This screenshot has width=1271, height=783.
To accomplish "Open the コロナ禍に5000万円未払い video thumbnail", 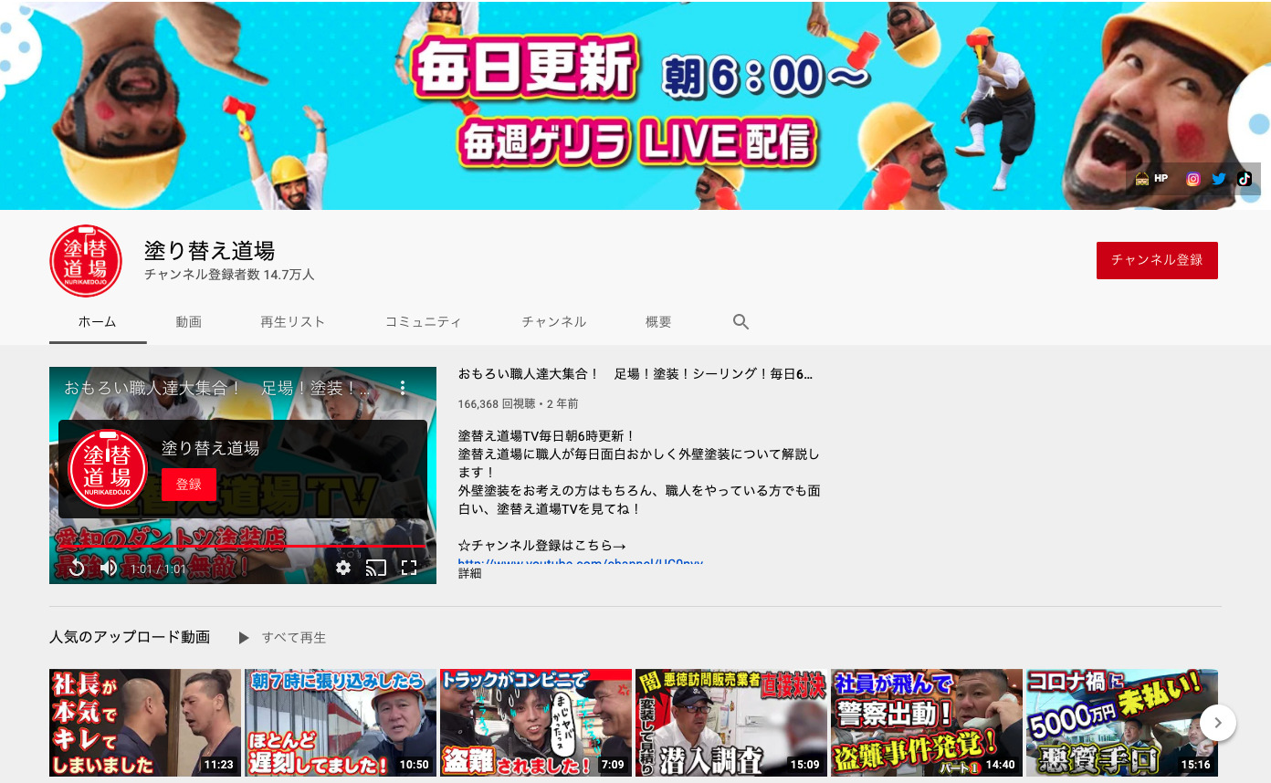I will tap(1122, 723).
